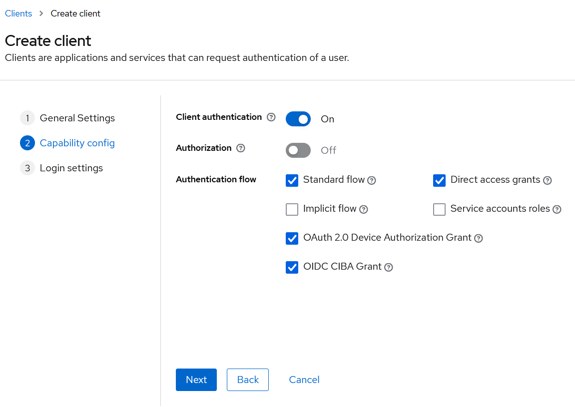Show help for Standard flow
Viewport: 575px width, 407px height.
coord(372,181)
